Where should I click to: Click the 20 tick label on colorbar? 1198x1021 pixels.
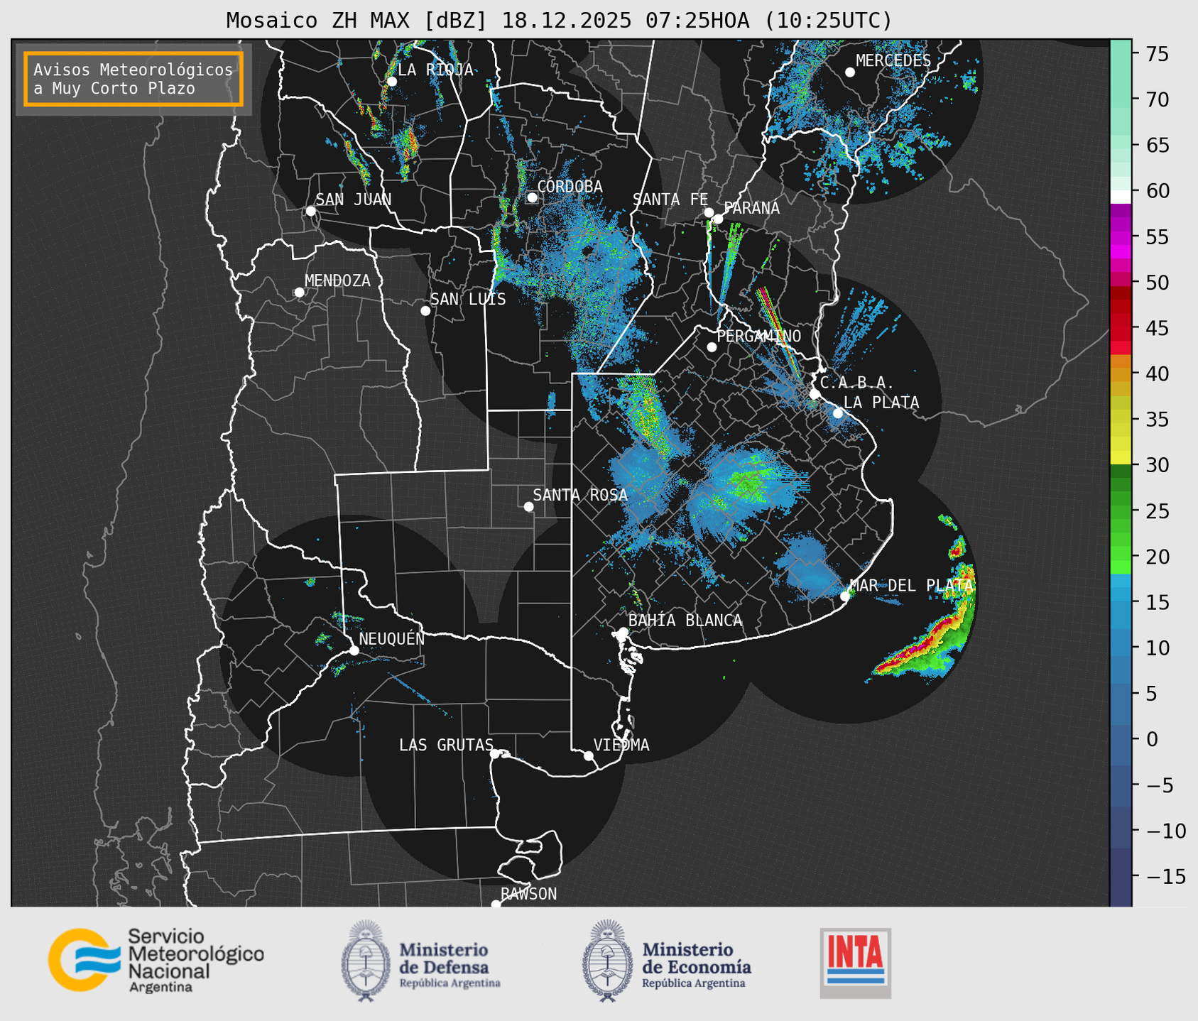(1157, 557)
